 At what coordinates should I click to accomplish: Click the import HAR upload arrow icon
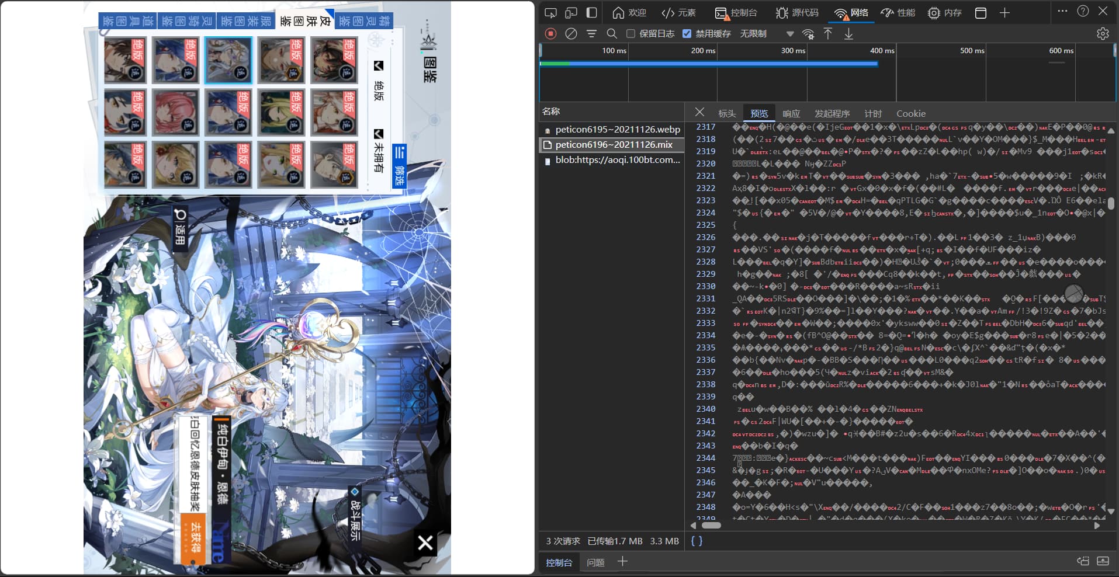(x=828, y=34)
